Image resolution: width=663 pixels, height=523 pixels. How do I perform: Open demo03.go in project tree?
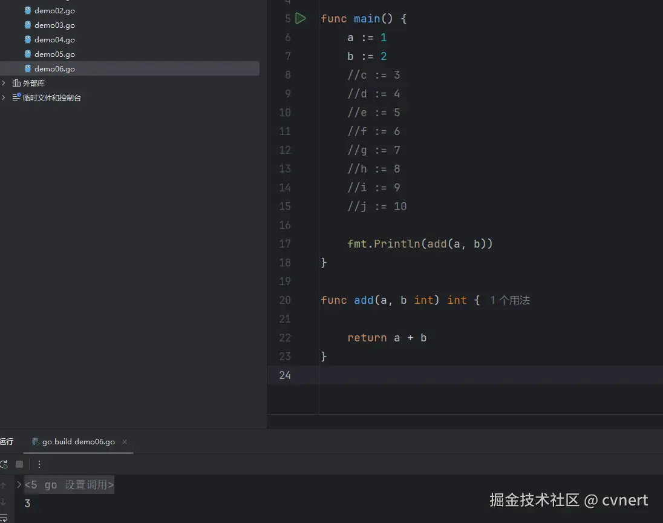coord(54,25)
